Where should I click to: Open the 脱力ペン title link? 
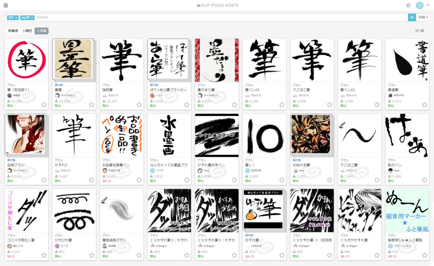point(395,165)
